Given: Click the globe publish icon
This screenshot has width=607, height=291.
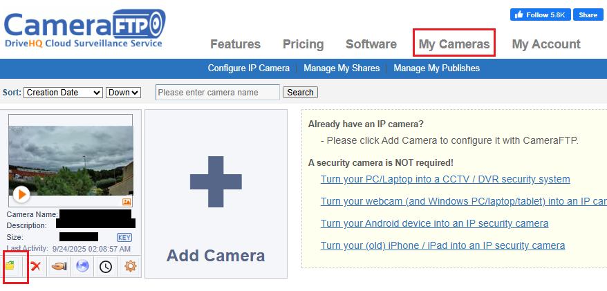Looking at the screenshot, I should pyautogui.click(x=82, y=266).
